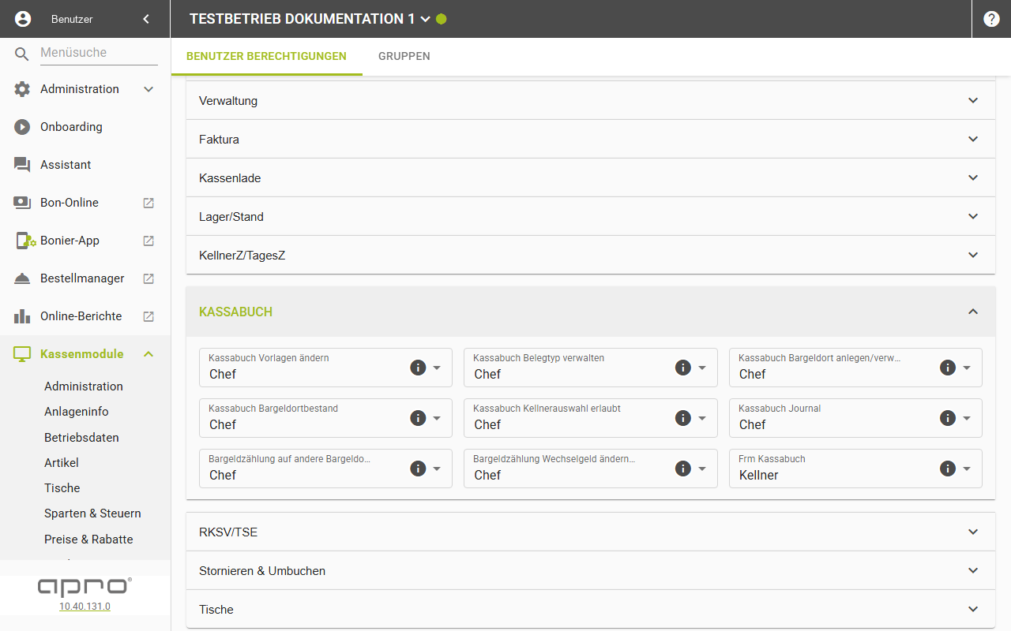Screen dimensions: 1011x631
Task: Show info for Frm Kassabuch permission
Action: [x=948, y=469]
